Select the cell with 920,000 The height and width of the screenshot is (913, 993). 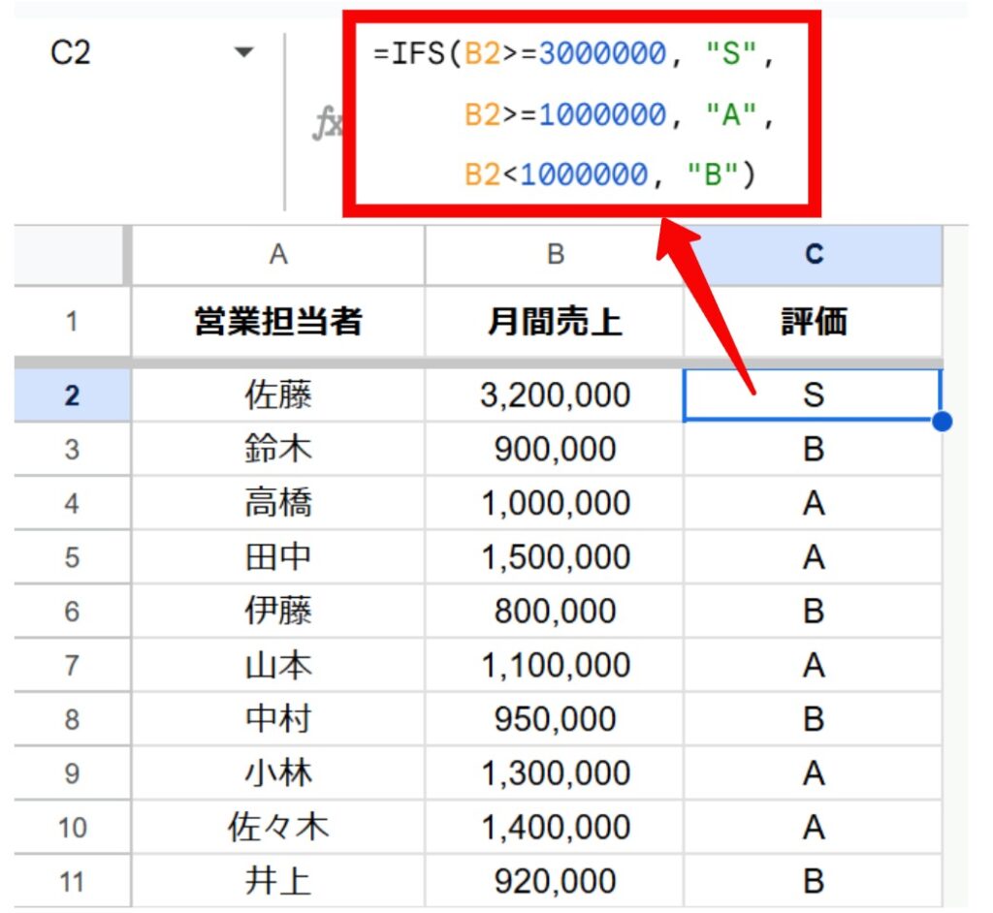click(x=555, y=881)
